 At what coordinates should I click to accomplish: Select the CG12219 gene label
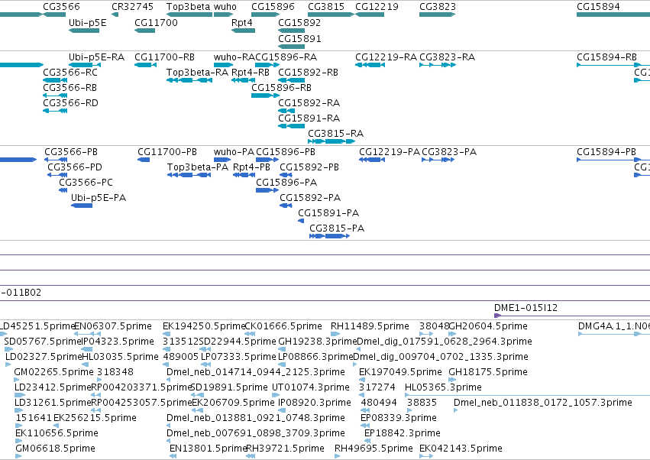pyautogui.click(x=377, y=7)
